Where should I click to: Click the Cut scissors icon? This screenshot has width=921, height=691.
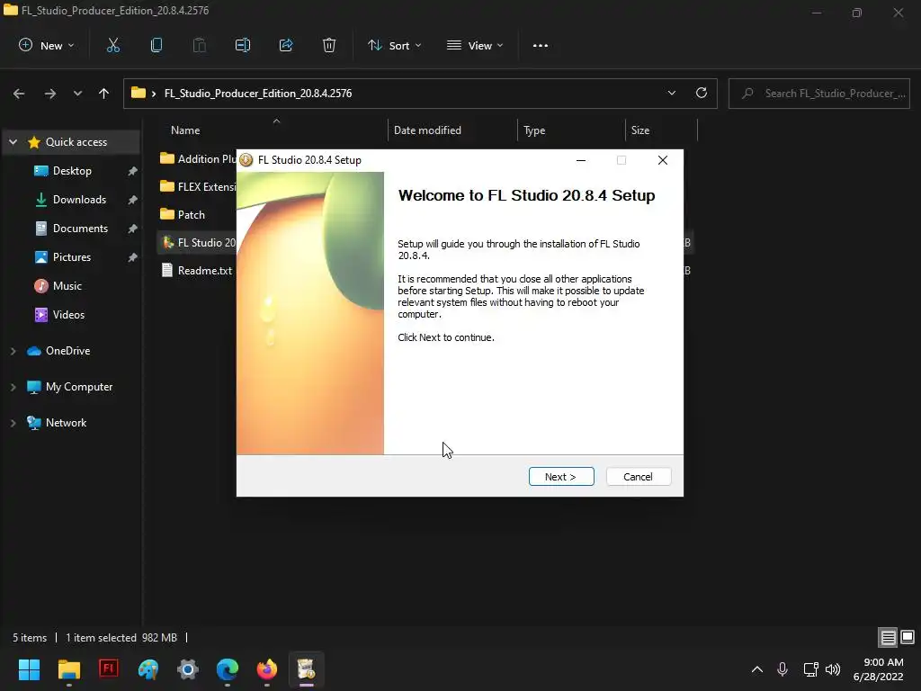(112, 46)
